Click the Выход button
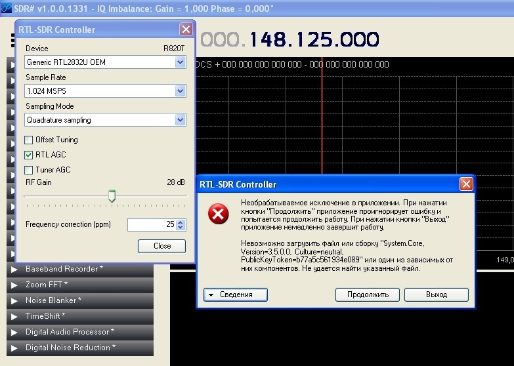The height and width of the screenshot is (366, 514). point(436,295)
